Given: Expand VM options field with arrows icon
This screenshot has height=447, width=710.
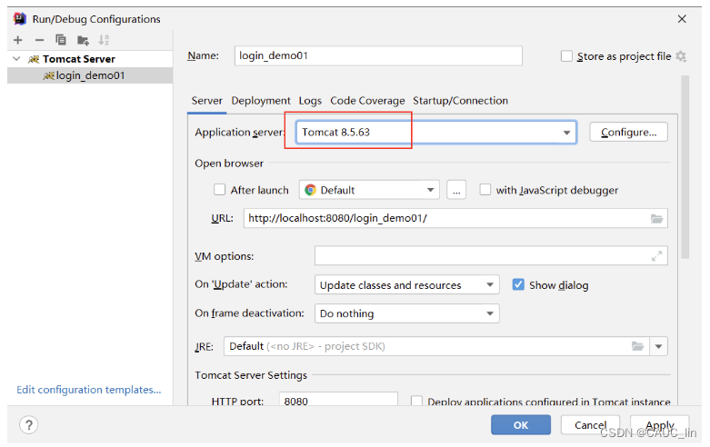Looking at the screenshot, I should 656,256.
